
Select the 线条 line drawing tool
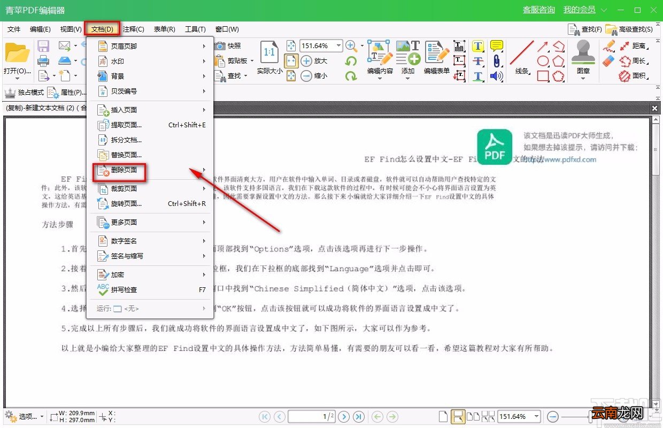[x=522, y=52]
